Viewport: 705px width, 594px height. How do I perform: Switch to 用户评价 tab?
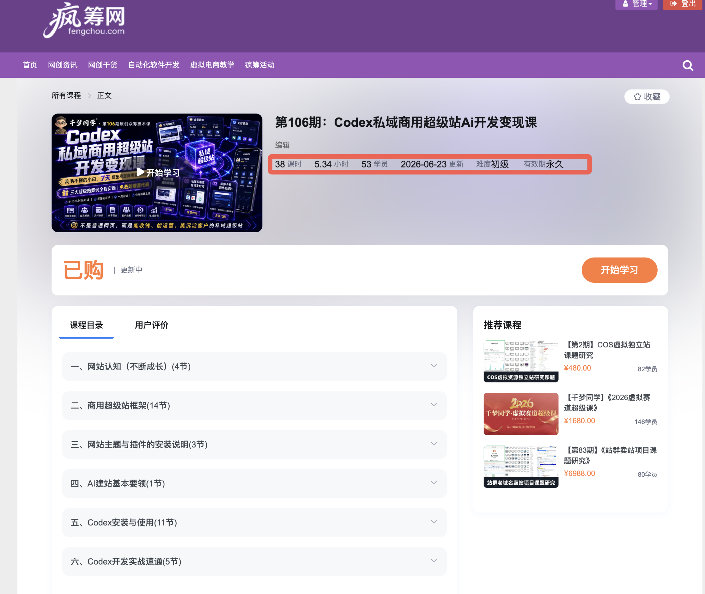[151, 325]
